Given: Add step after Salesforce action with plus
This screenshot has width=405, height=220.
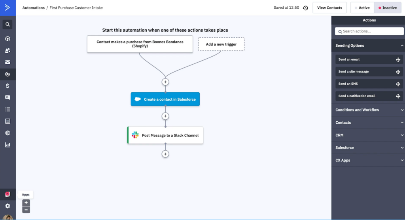Looking at the screenshot, I should 165,116.
